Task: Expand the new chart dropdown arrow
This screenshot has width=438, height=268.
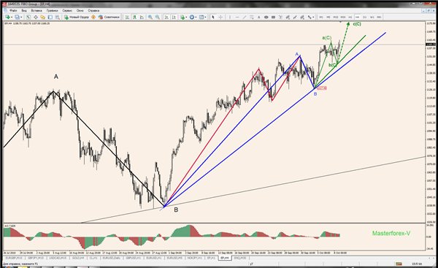Action: coord(12,17)
